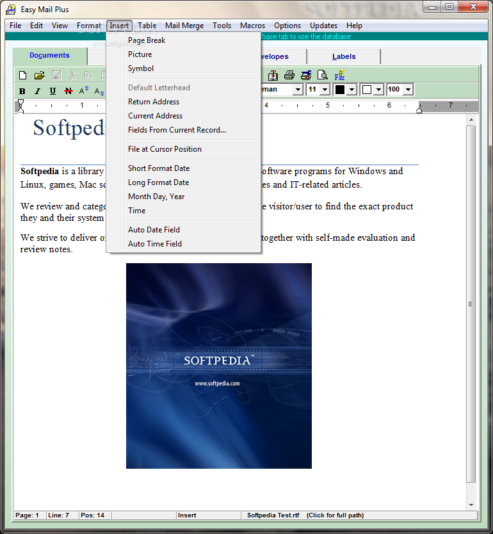Viewport: 493px width, 534px height.
Task: Open the Updates menu
Action: [x=323, y=26]
